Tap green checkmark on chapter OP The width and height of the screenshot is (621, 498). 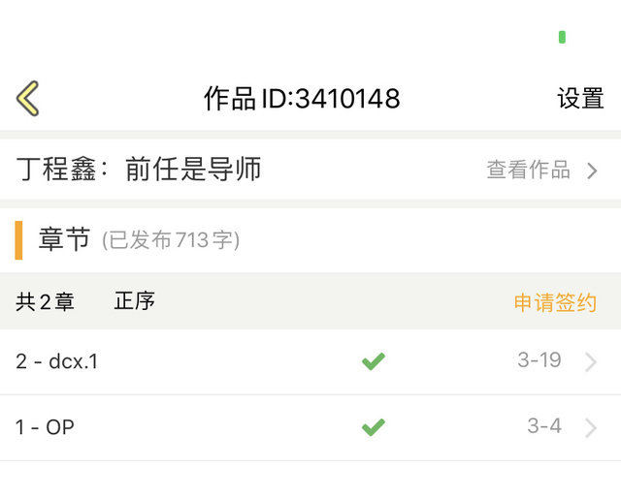374,426
